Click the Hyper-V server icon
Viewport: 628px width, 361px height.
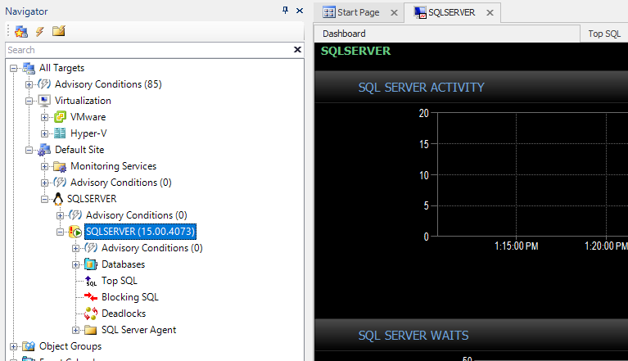click(60, 133)
